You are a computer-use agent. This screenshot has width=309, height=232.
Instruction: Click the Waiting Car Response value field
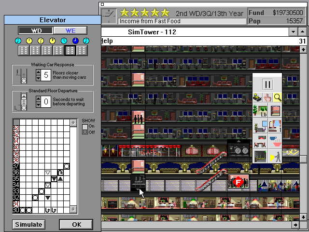point(46,75)
